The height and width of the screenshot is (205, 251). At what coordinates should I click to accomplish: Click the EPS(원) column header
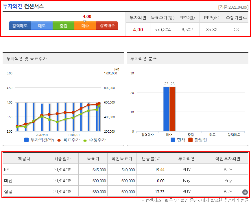coord(187,18)
